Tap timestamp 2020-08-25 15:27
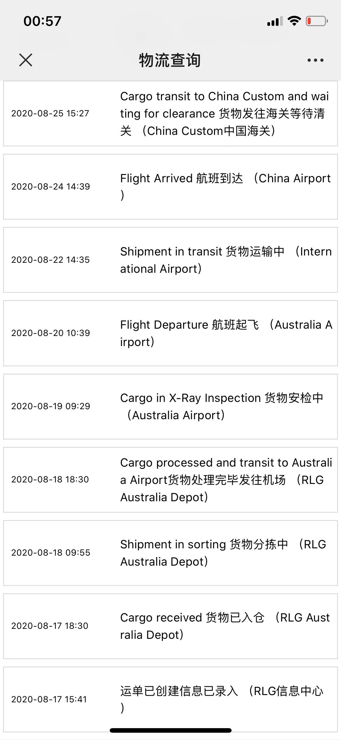The width and height of the screenshot is (341, 740). click(x=50, y=114)
